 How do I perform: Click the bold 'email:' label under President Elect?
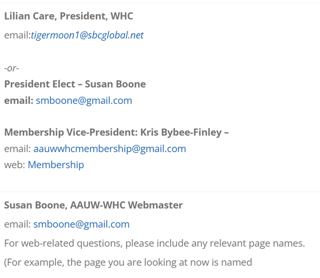coord(19,101)
